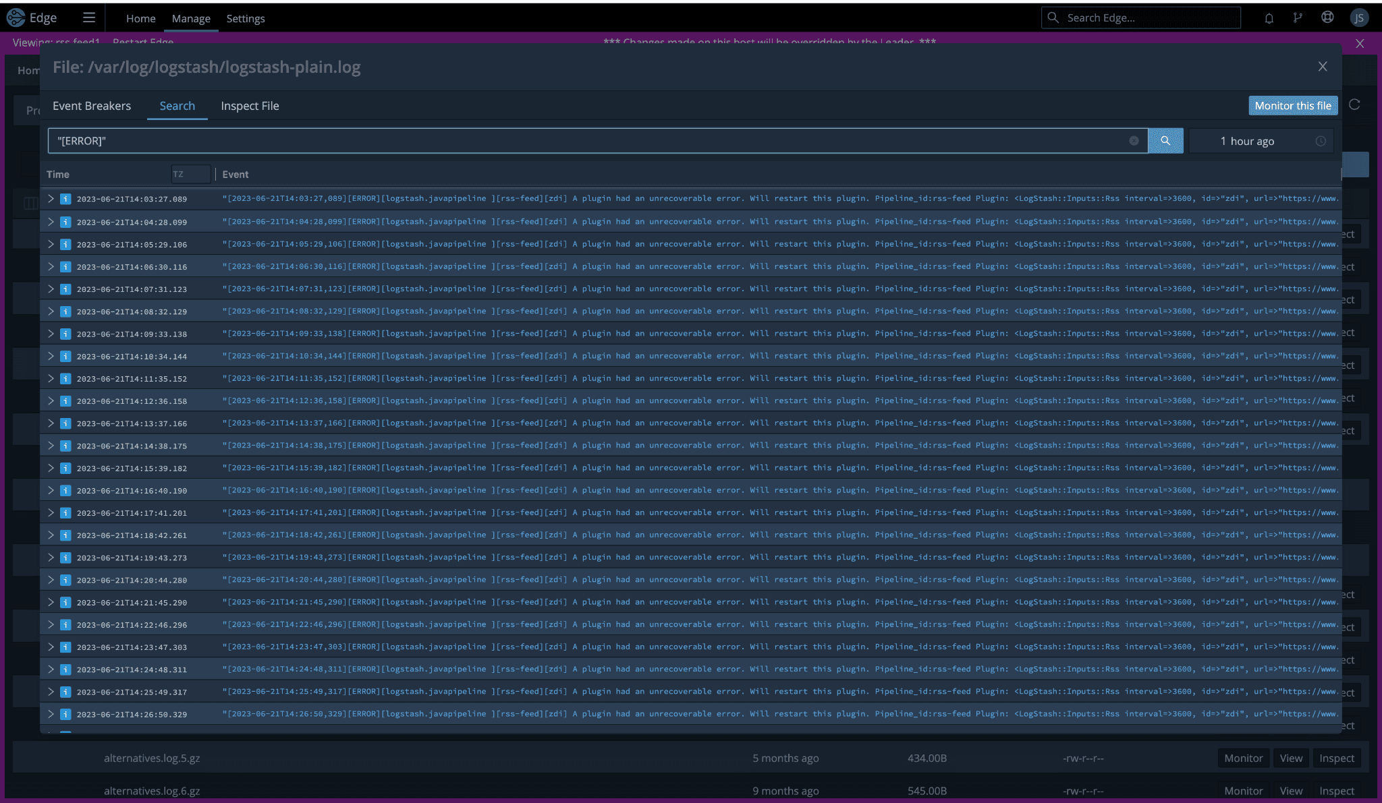The height and width of the screenshot is (803, 1382).
Task: Open the notifications bell icon
Action: [x=1269, y=18]
